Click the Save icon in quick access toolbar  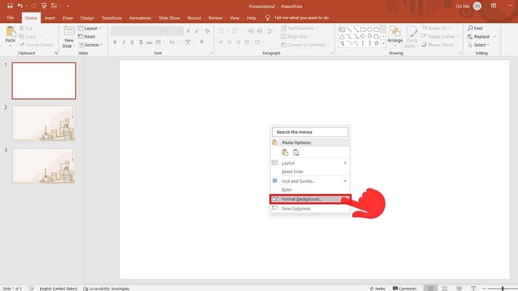click(x=10, y=6)
